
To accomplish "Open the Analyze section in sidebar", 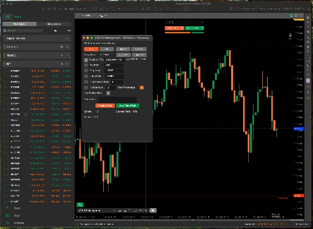I will click(x=18, y=223).
